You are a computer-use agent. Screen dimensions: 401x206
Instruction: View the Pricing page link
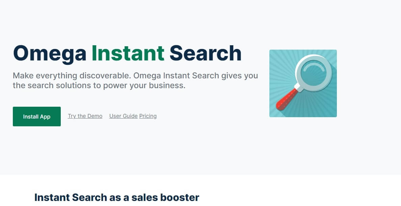coord(148,116)
